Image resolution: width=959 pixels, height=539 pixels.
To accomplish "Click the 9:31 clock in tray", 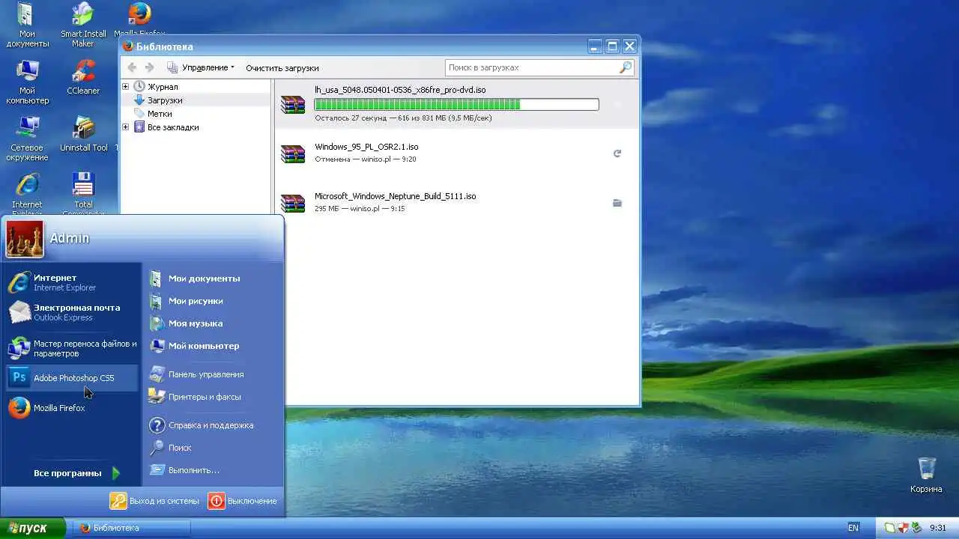I will click(x=938, y=528).
